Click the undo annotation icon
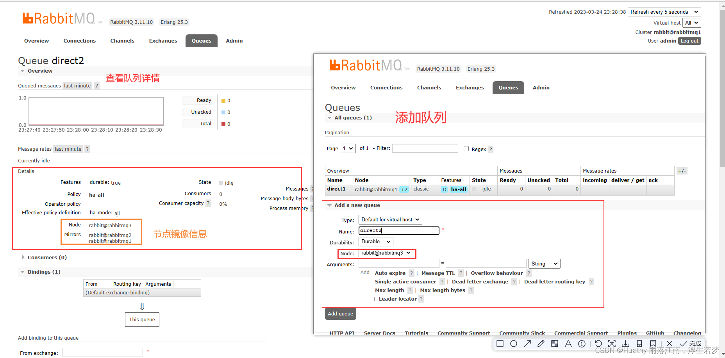Viewport: 725px width, 358px height. tap(598, 344)
